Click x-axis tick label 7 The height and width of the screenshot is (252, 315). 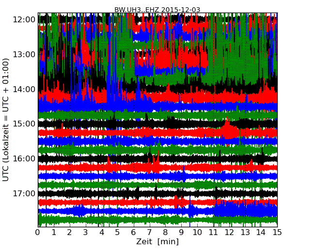149,232
